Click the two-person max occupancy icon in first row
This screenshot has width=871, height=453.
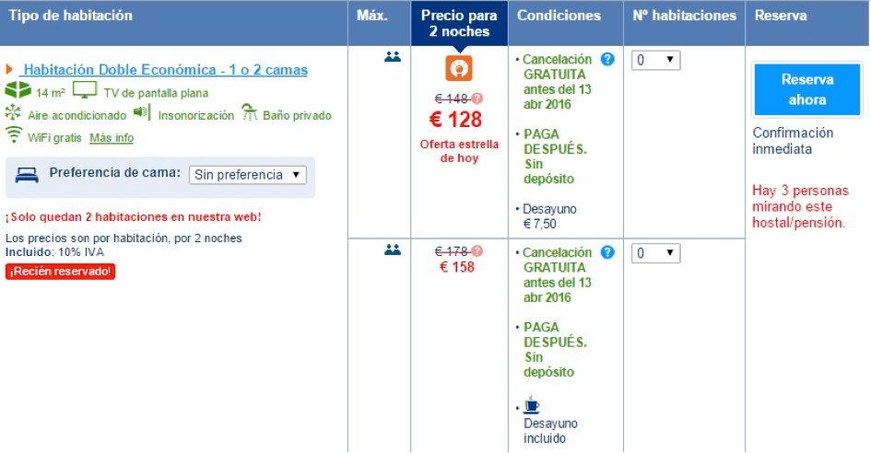click(393, 57)
